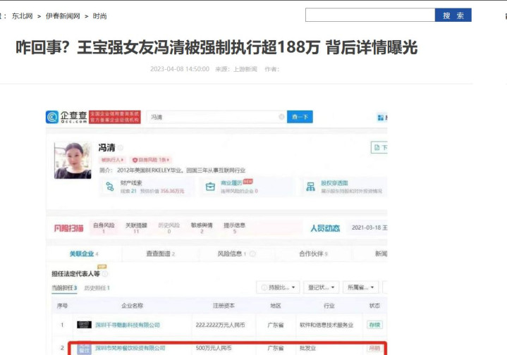The height and width of the screenshot is (355, 507).
Task: Select the 当前担任 3 sub-tab
Action: [x=64, y=288]
